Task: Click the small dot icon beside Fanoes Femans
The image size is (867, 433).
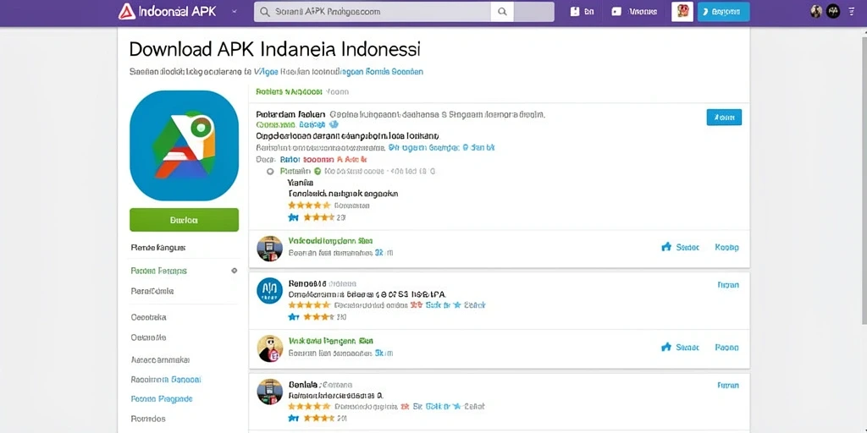Action: (235, 271)
